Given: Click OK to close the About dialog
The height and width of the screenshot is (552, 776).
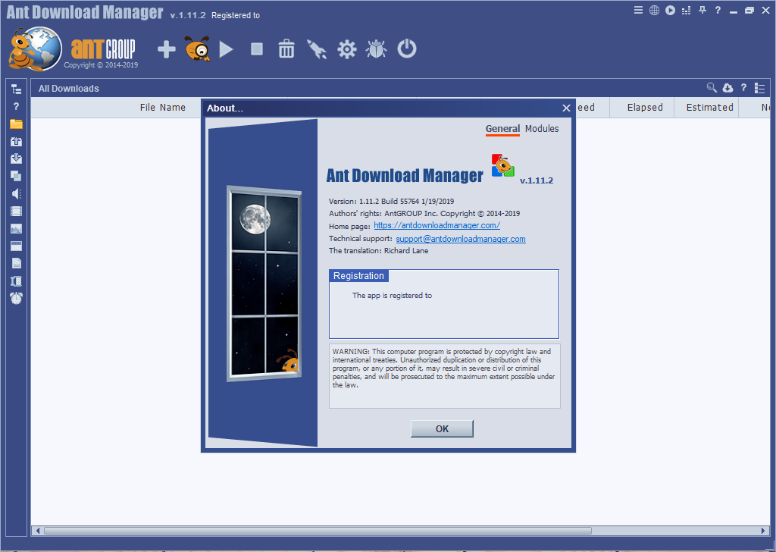Looking at the screenshot, I should (442, 428).
